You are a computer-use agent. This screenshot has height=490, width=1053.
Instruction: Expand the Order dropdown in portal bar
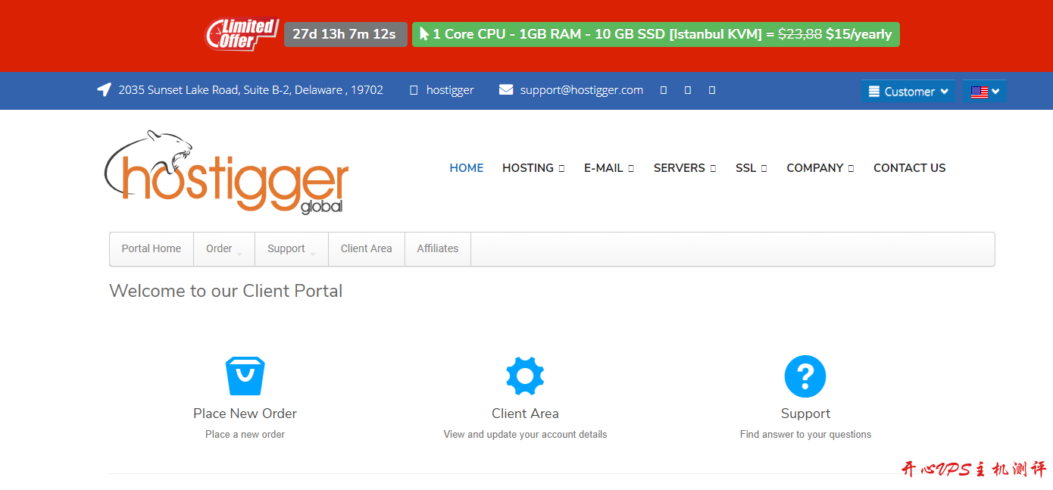[x=223, y=249]
